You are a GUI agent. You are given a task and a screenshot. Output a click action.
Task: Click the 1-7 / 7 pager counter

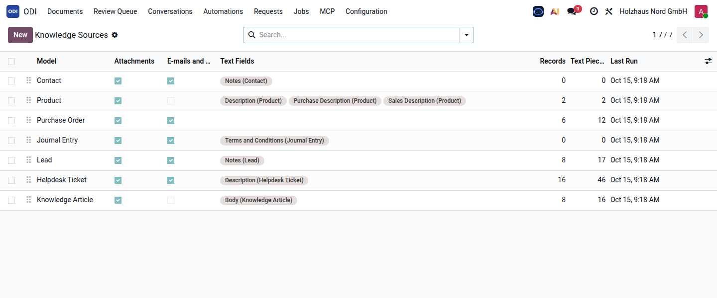click(x=663, y=35)
